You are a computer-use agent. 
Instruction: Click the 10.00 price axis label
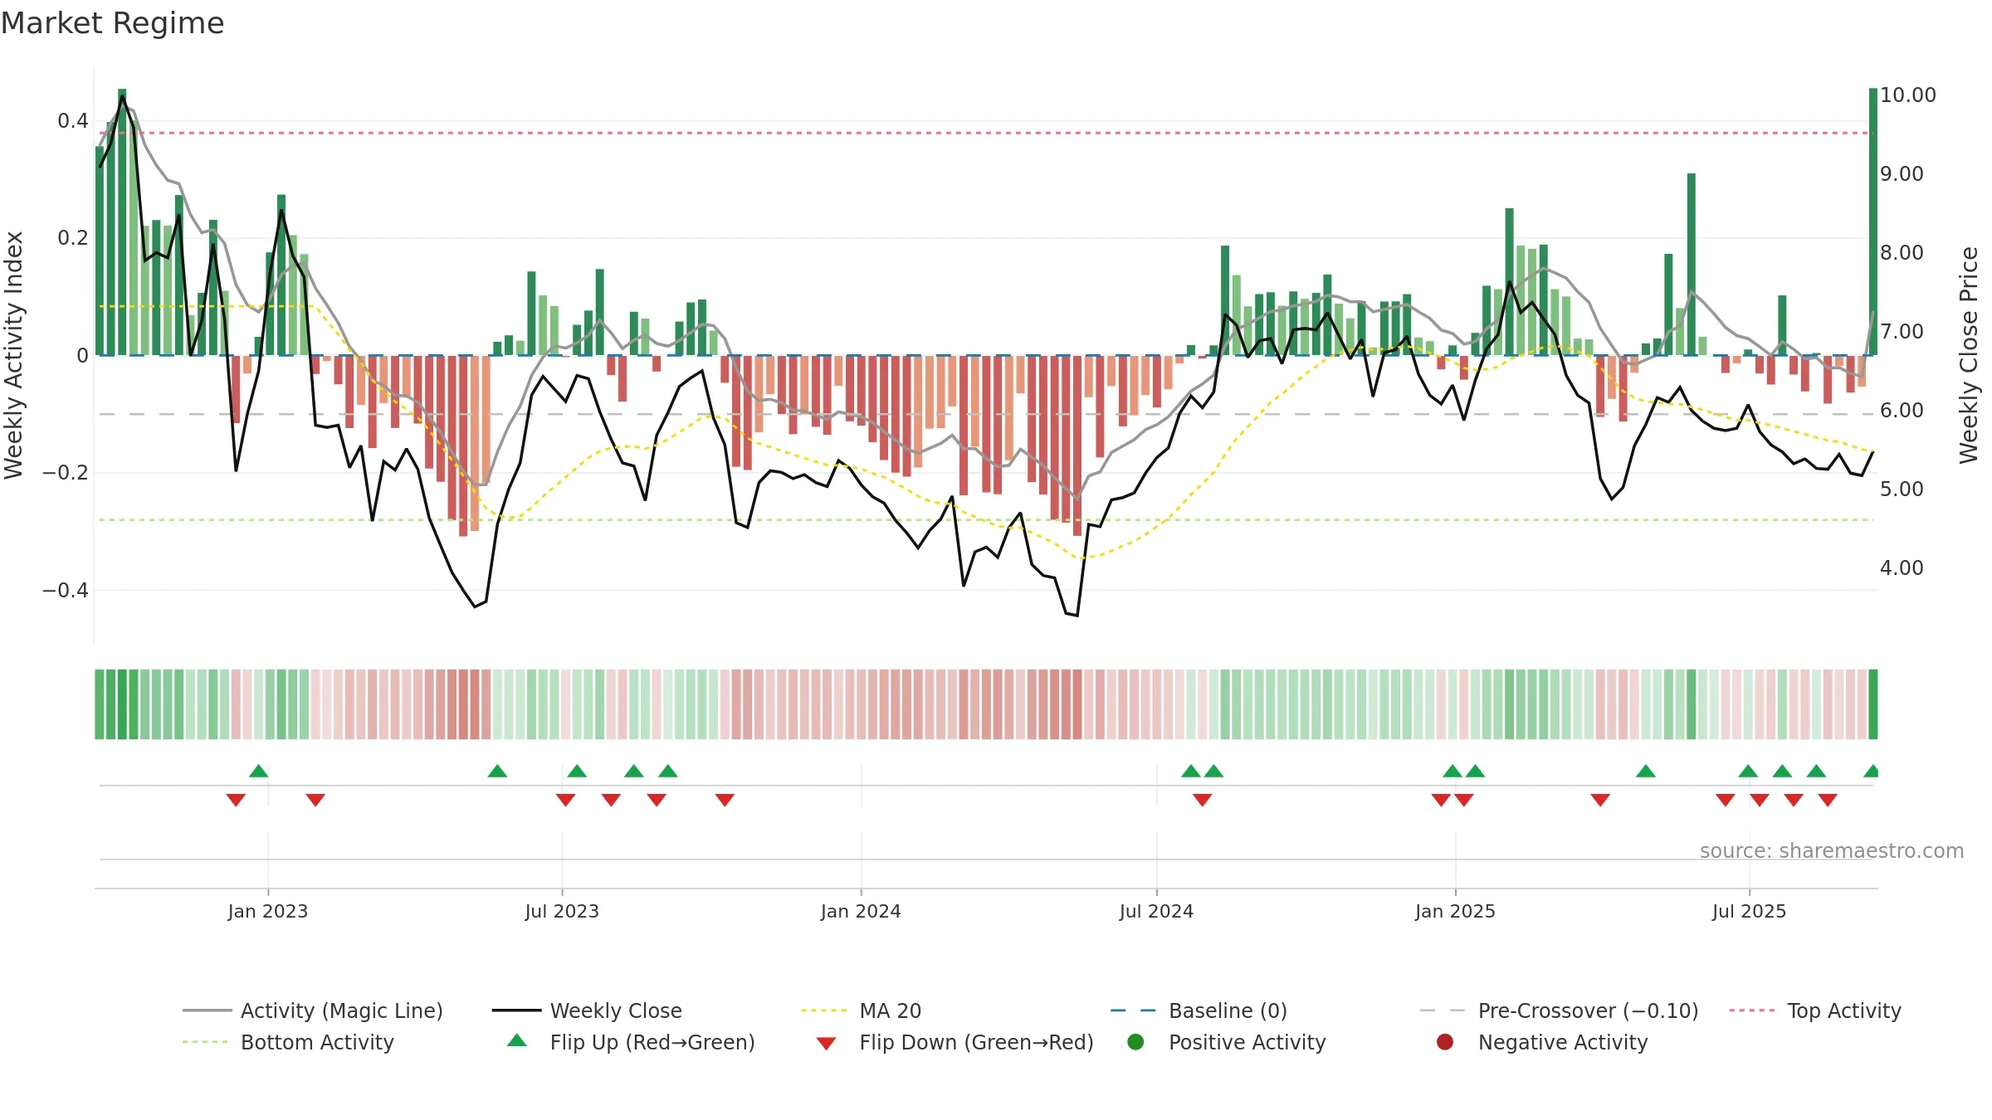point(1907,95)
